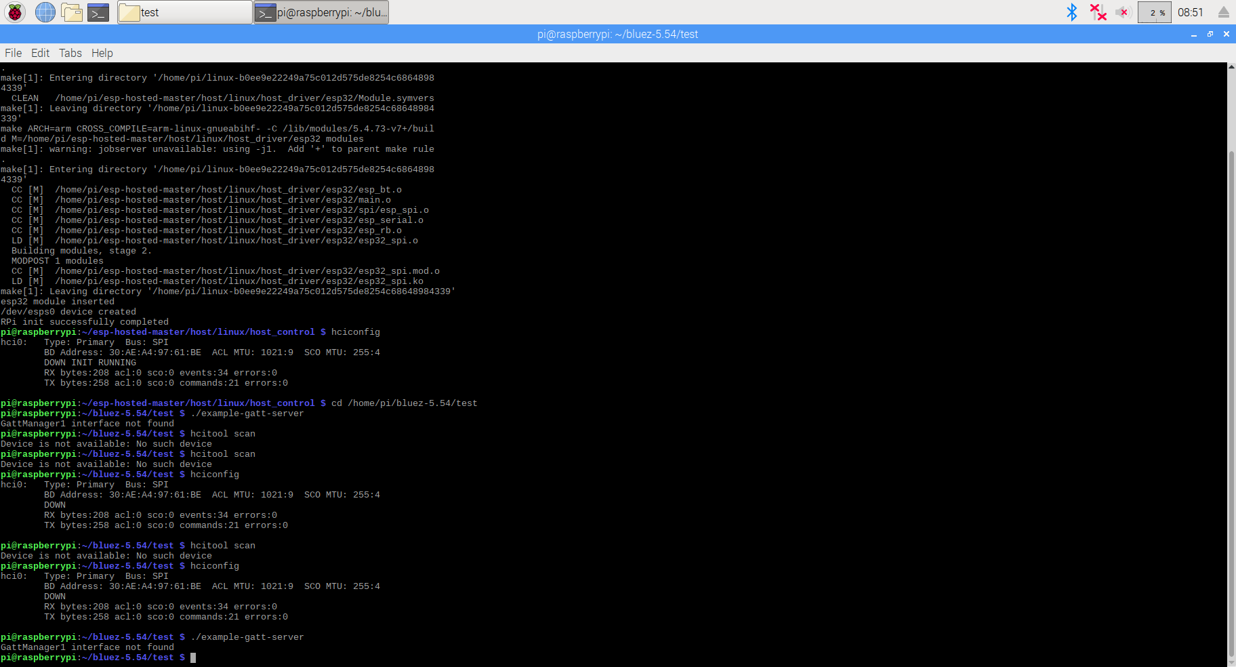Viewport: 1236px width, 667px height.
Task: Restore the terminal window size
Action: point(1210,34)
